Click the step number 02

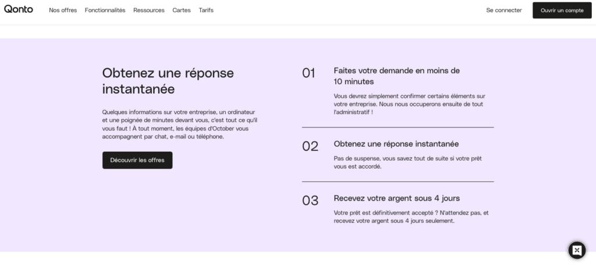pyautogui.click(x=310, y=146)
